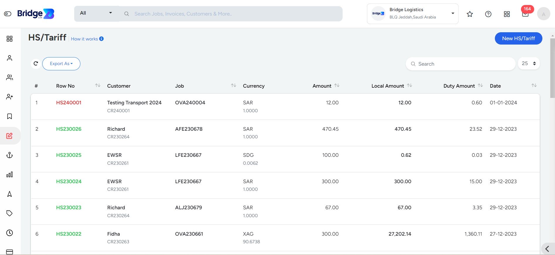Click the New HS/Tariff button
Viewport: 555px width, 255px height.
pos(518,38)
